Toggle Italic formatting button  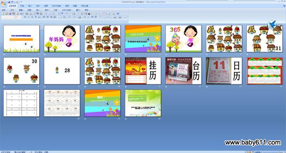(29, 17)
